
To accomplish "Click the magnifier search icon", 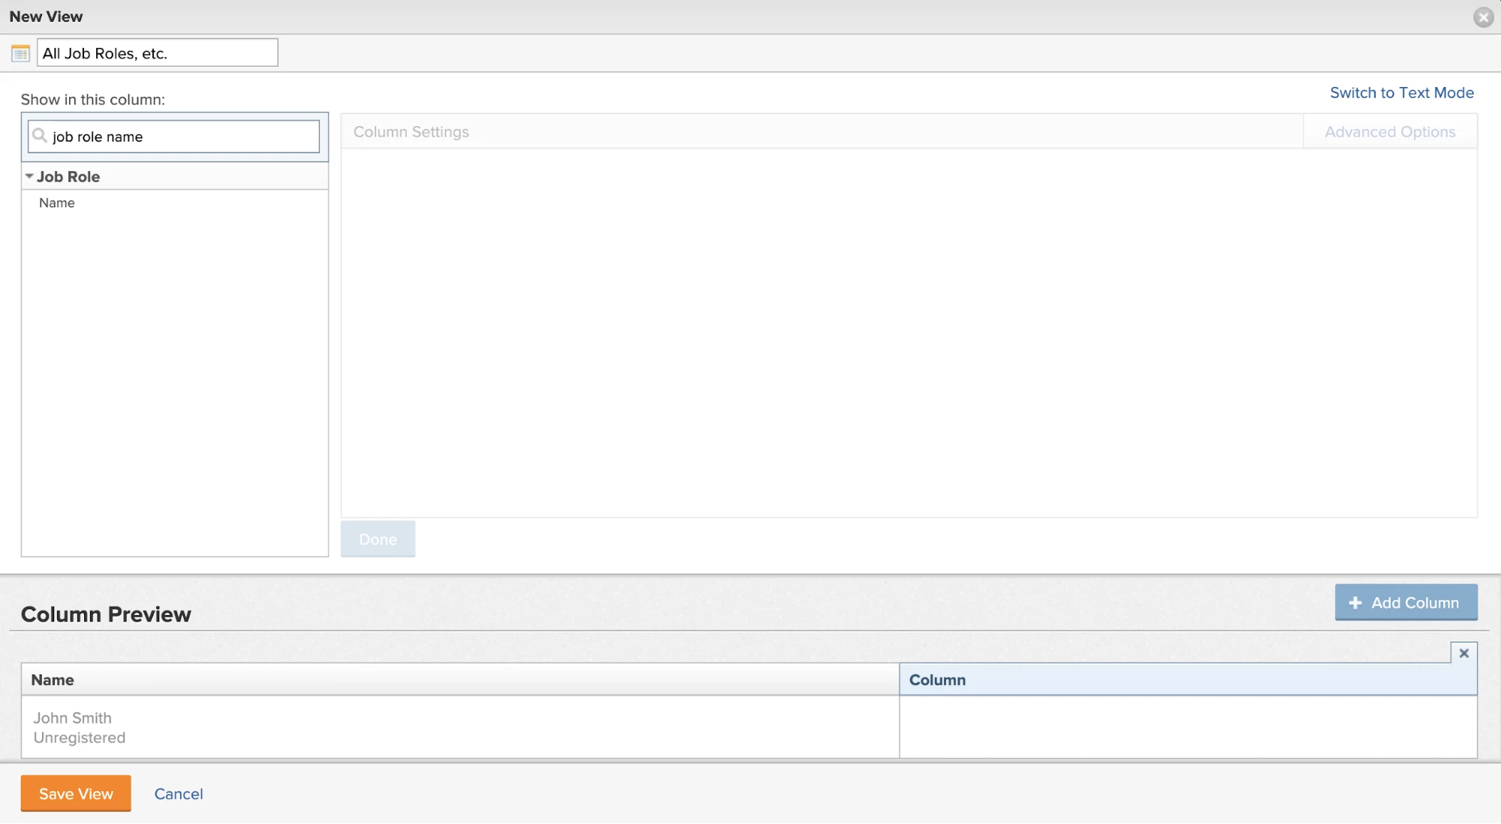I will coord(40,136).
